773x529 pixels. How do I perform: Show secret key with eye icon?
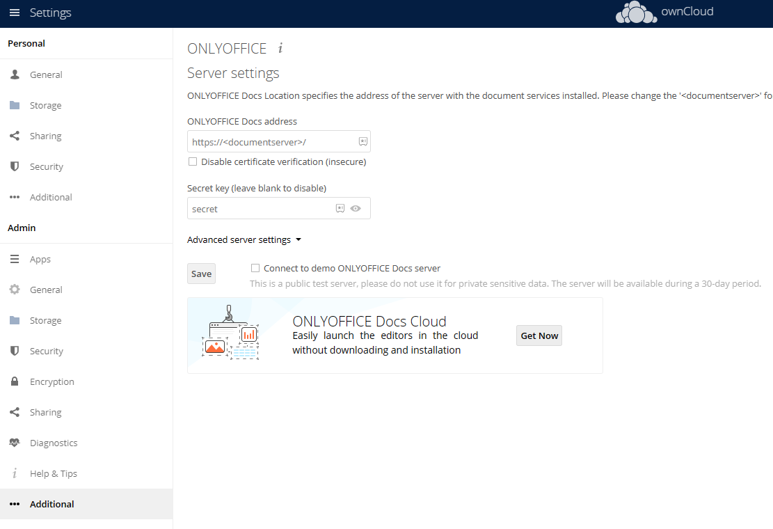pos(356,208)
